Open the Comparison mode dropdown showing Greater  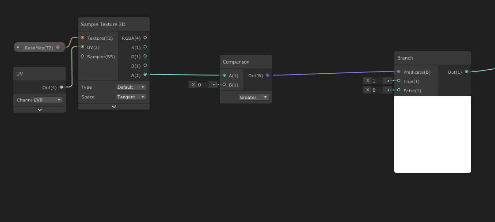tap(254, 97)
